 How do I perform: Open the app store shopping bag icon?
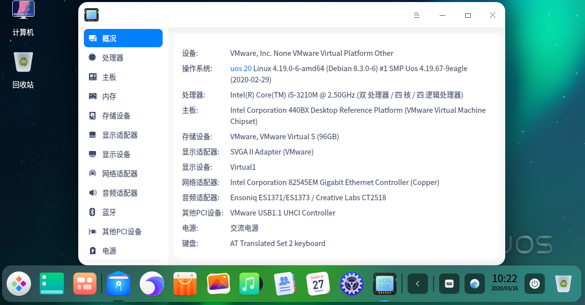(185, 284)
